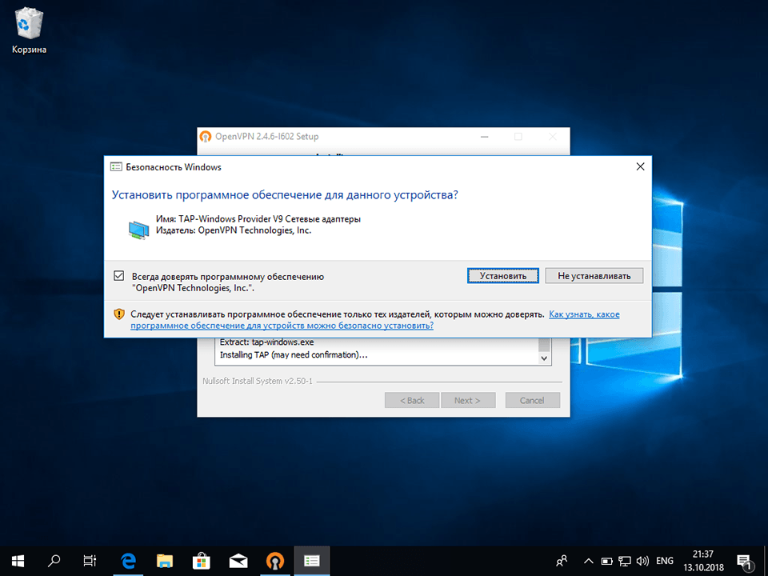Click the OpenVPN logo in Setup title bar

coord(206,137)
